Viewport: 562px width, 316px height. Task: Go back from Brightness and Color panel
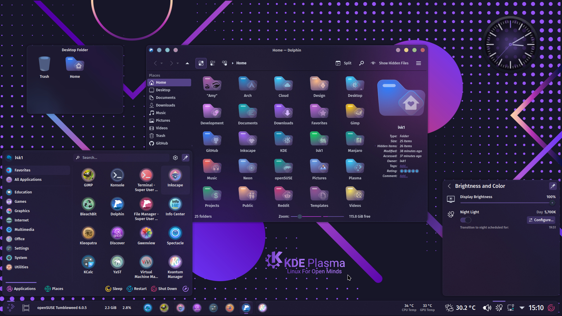(449, 186)
